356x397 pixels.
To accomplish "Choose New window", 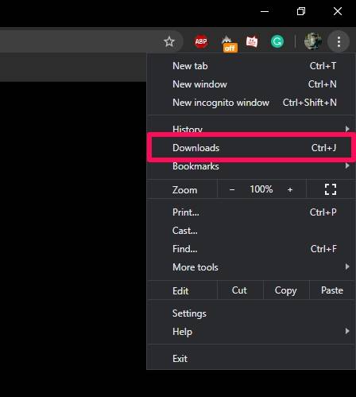I will [x=250, y=84].
